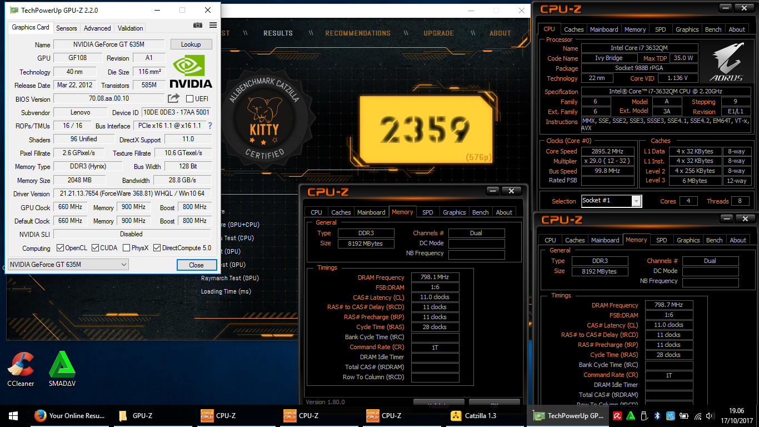This screenshot has height=427, width=759.
Task: Toggle the DirectCompute 5.0 checkbox
Action: 157,248
